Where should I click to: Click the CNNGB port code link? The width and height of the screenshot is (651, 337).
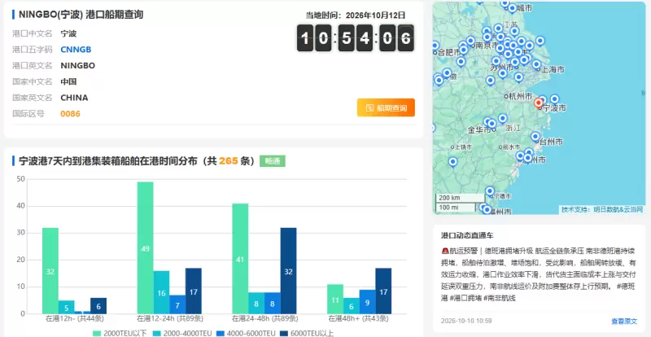76,50
